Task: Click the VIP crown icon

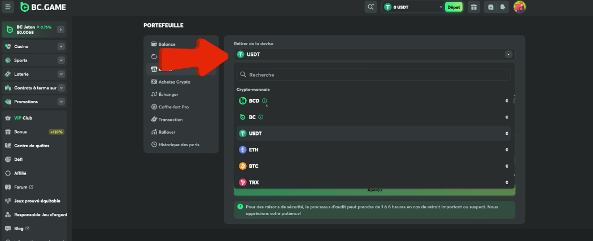Action: (7, 118)
